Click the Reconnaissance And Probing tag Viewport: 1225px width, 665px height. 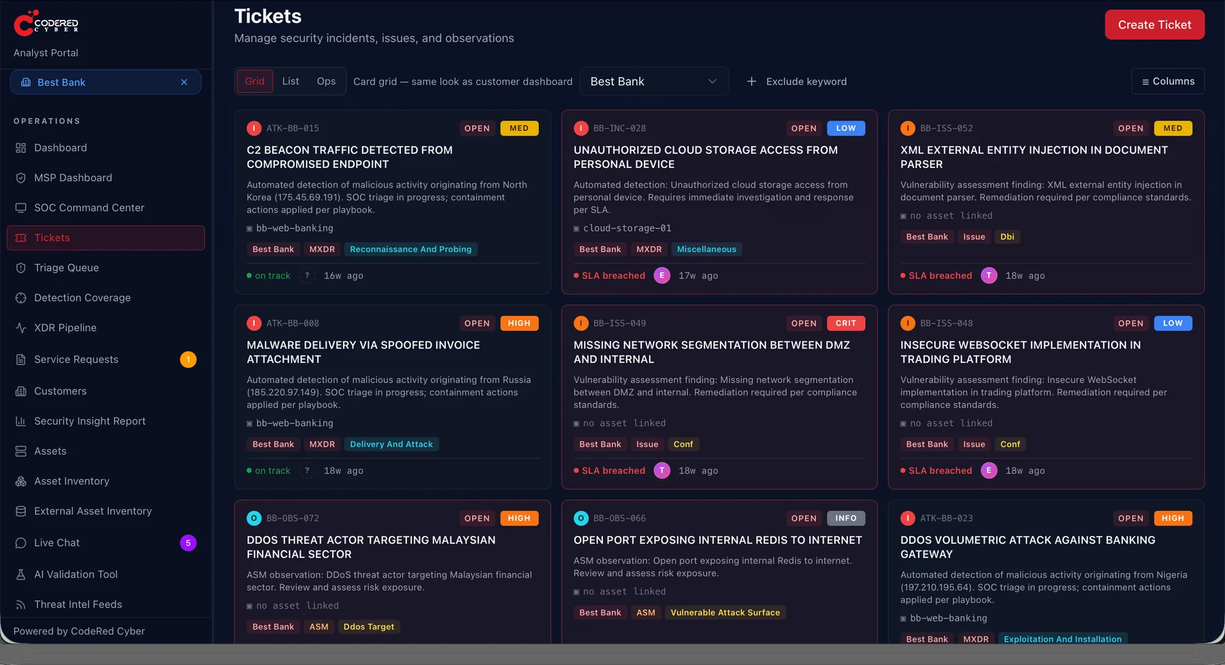click(411, 249)
